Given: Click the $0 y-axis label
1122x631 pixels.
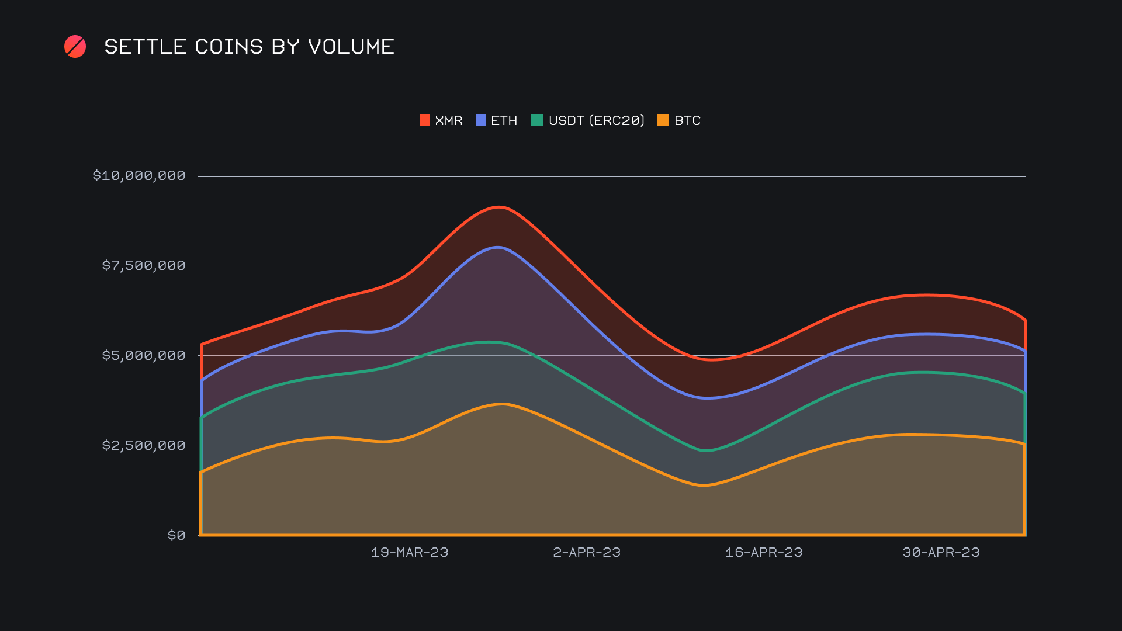Looking at the screenshot, I should pyautogui.click(x=176, y=535).
